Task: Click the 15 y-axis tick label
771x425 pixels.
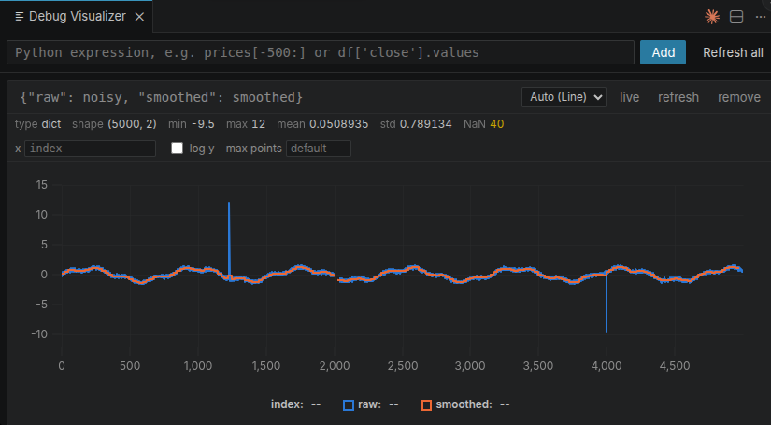Action: click(42, 185)
